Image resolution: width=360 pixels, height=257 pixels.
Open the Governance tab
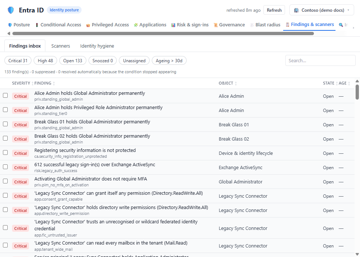click(229, 25)
